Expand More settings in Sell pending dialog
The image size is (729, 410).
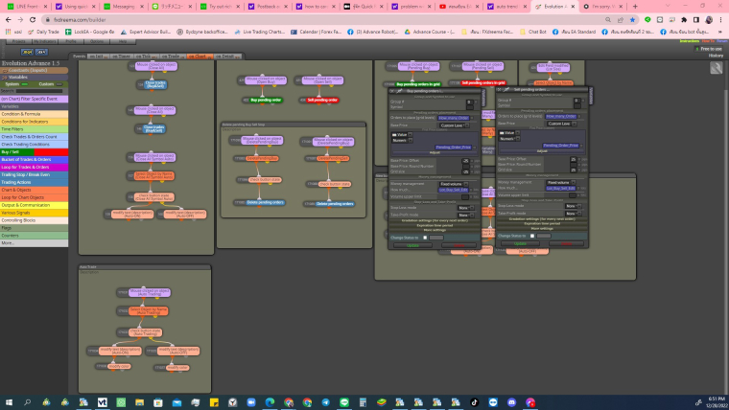coord(542,228)
